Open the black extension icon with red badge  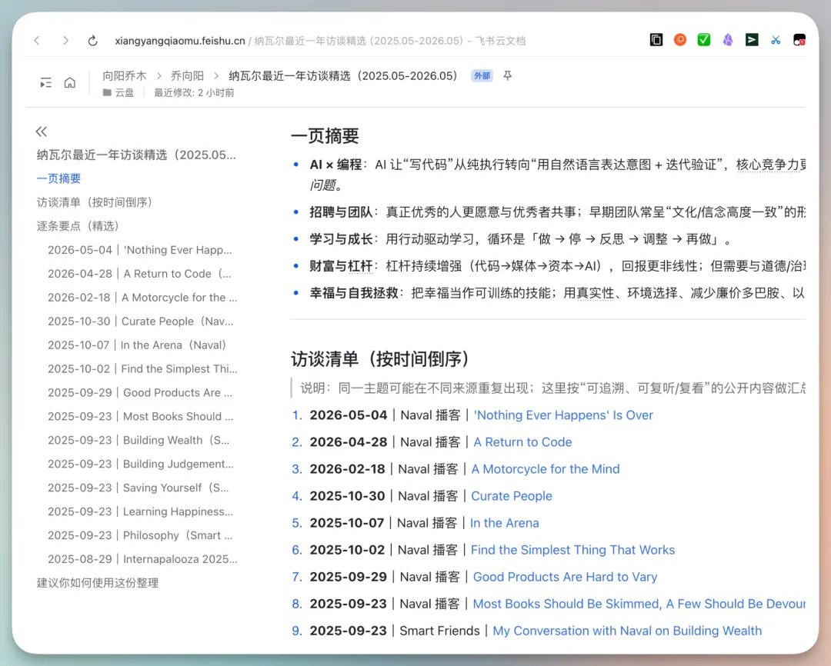click(799, 40)
